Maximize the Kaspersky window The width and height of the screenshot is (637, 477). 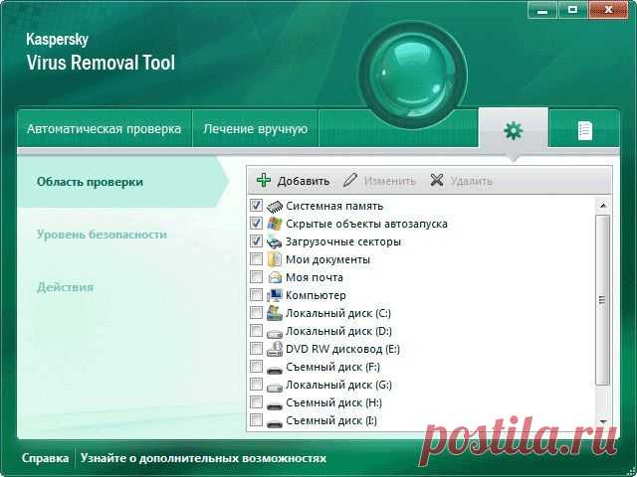pyautogui.click(x=573, y=10)
